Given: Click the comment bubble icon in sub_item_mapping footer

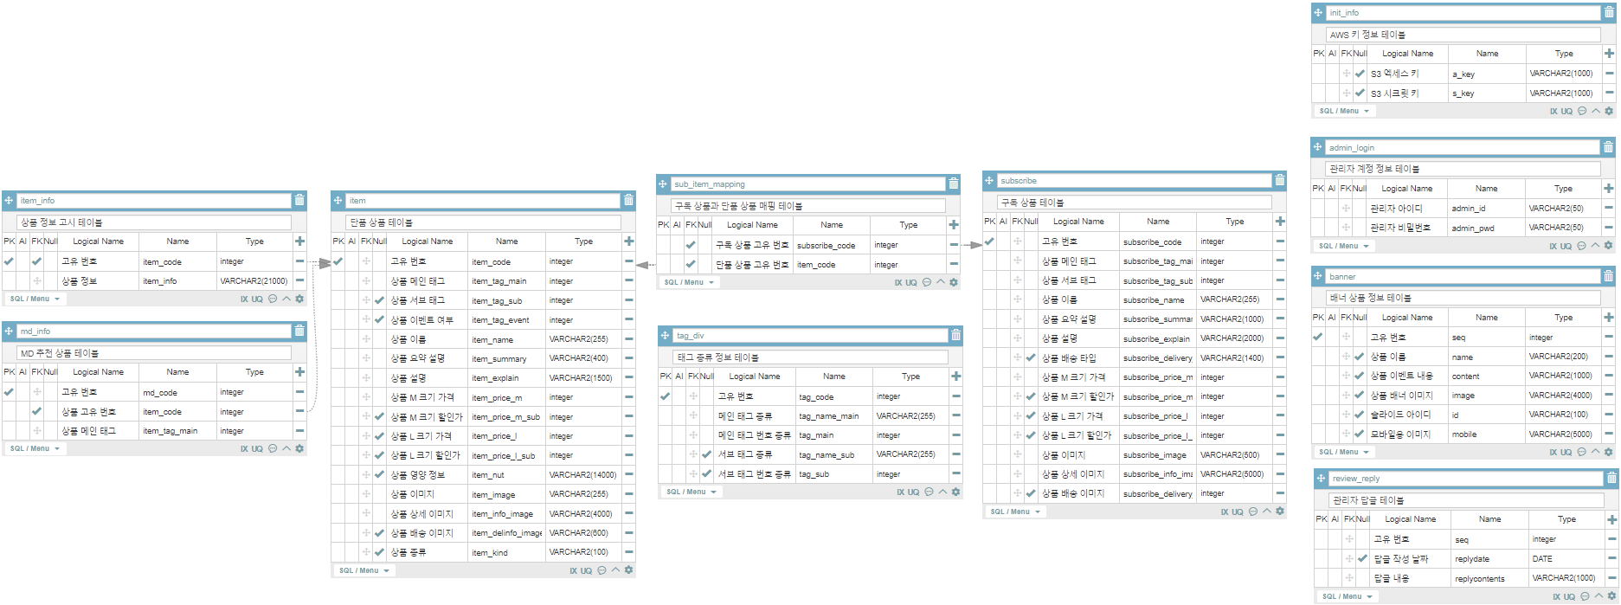Looking at the screenshot, I should [x=927, y=282].
